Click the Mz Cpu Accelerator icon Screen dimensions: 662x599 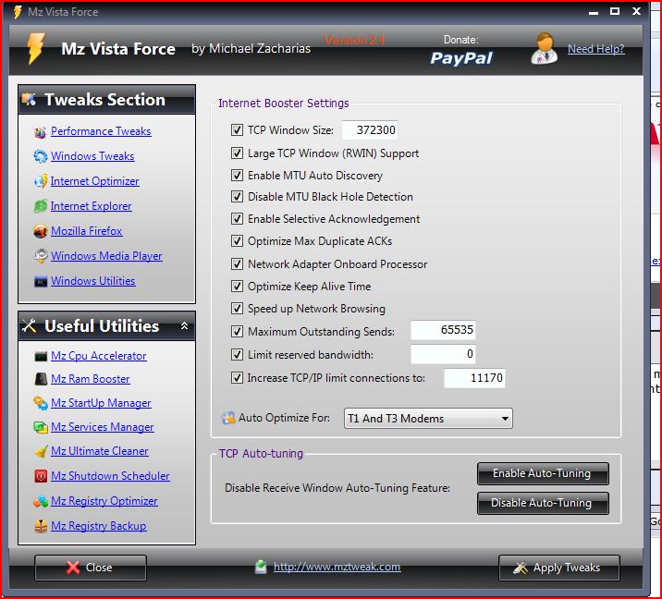[41, 356]
